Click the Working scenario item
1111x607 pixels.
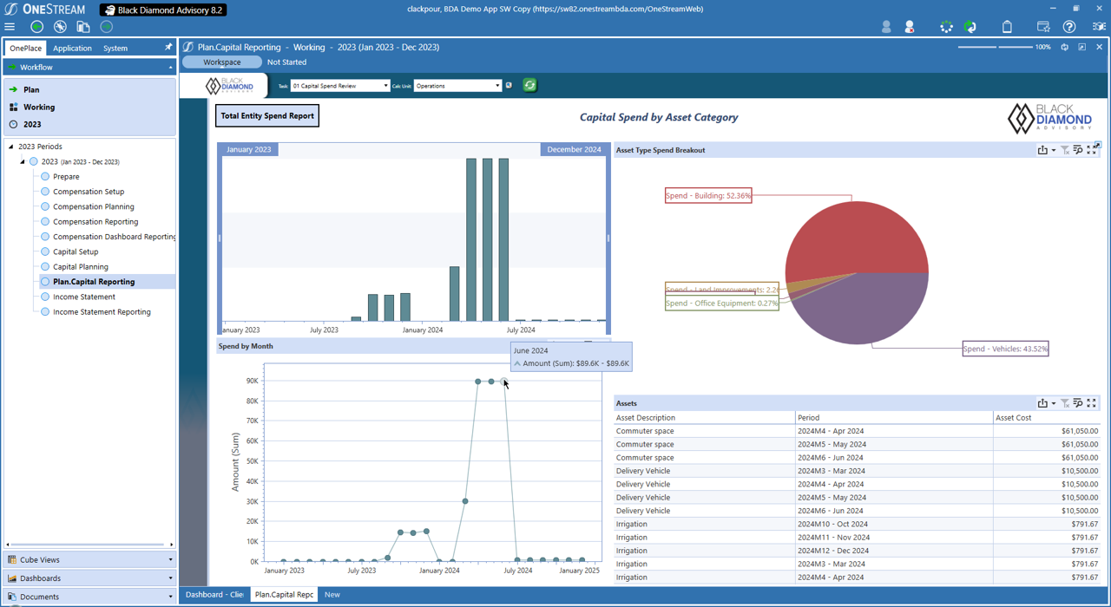(39, 108)
